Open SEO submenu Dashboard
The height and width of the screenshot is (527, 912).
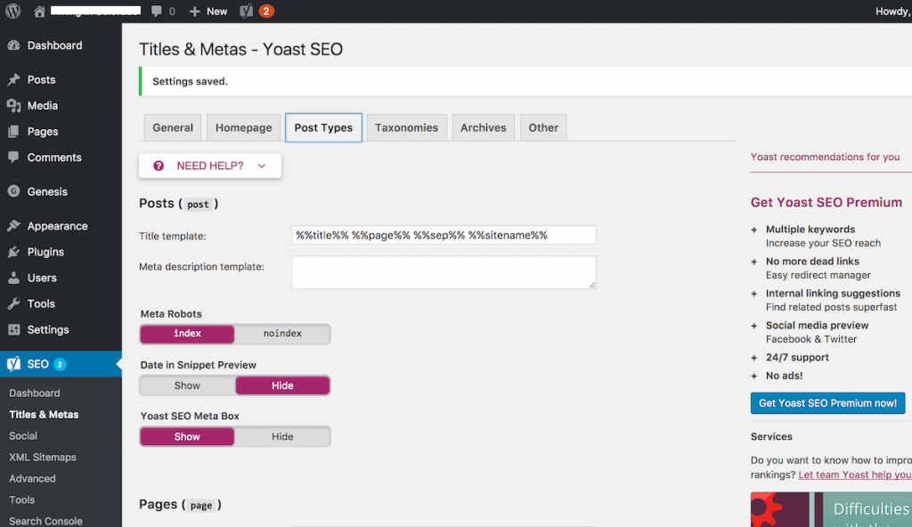click(35, 393)
